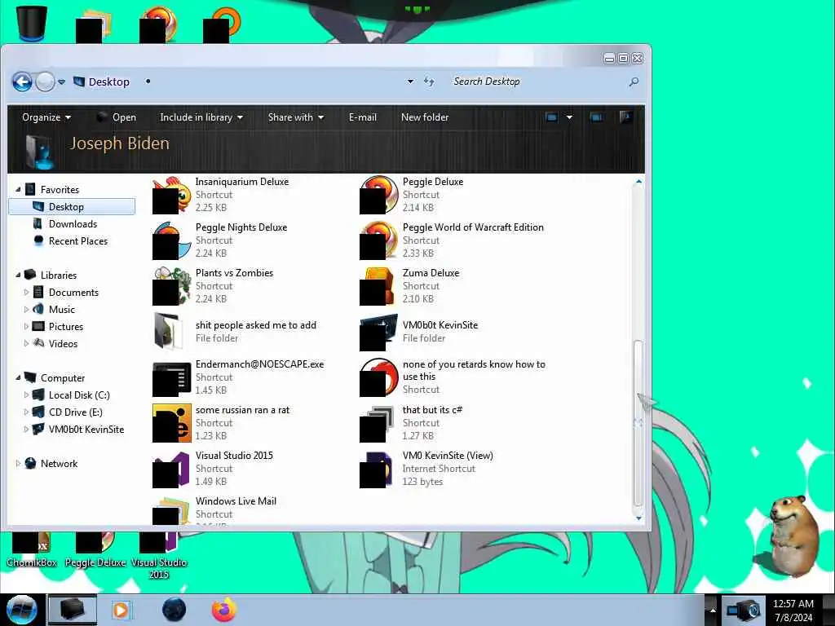The image size is (835, 626).
Task: Select the Zuma Deluxe shortcut icon
Action: click(x=378, y=286)
